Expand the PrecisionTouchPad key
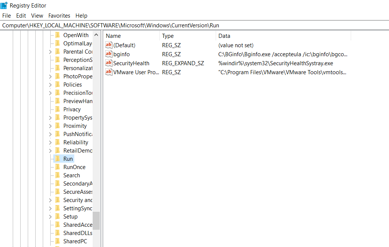Image resolution: width=389 pixels, height=247 pixels. tap(50, 93)
